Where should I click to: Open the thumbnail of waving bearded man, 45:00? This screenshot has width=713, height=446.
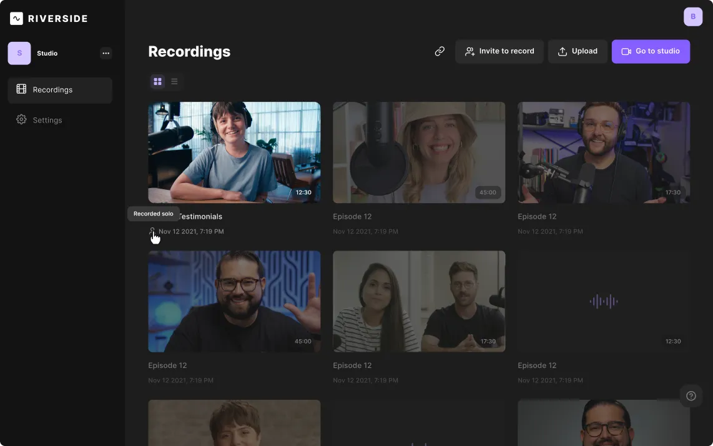[x=234, y=301]
